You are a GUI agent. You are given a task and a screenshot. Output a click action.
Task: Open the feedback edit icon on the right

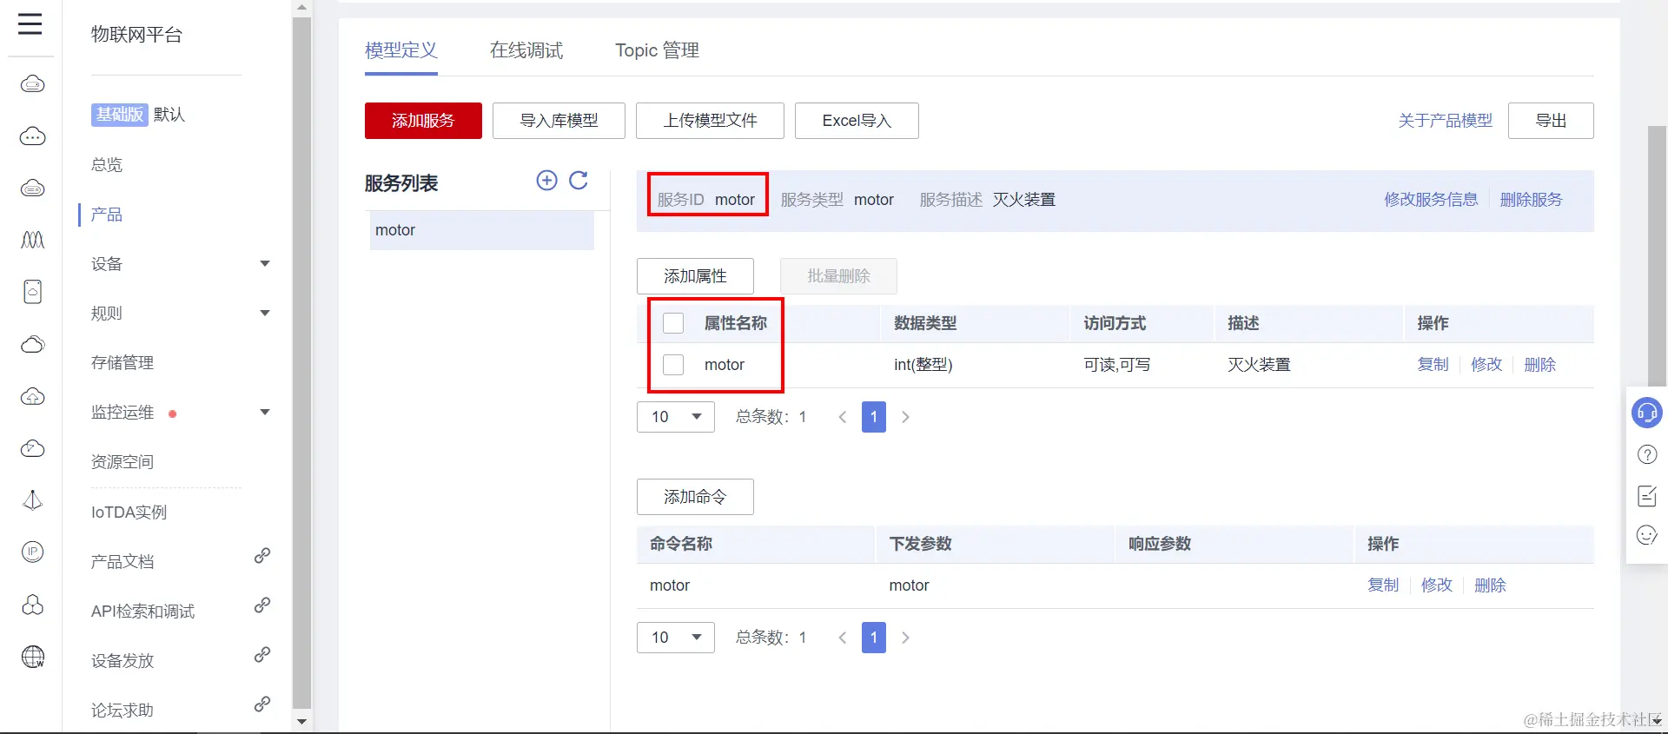pos(1647,496)
